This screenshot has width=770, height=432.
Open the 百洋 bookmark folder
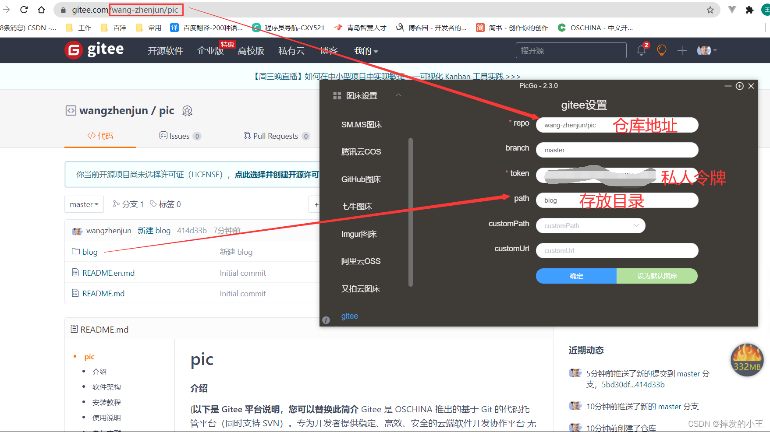(x=114, y=28)
